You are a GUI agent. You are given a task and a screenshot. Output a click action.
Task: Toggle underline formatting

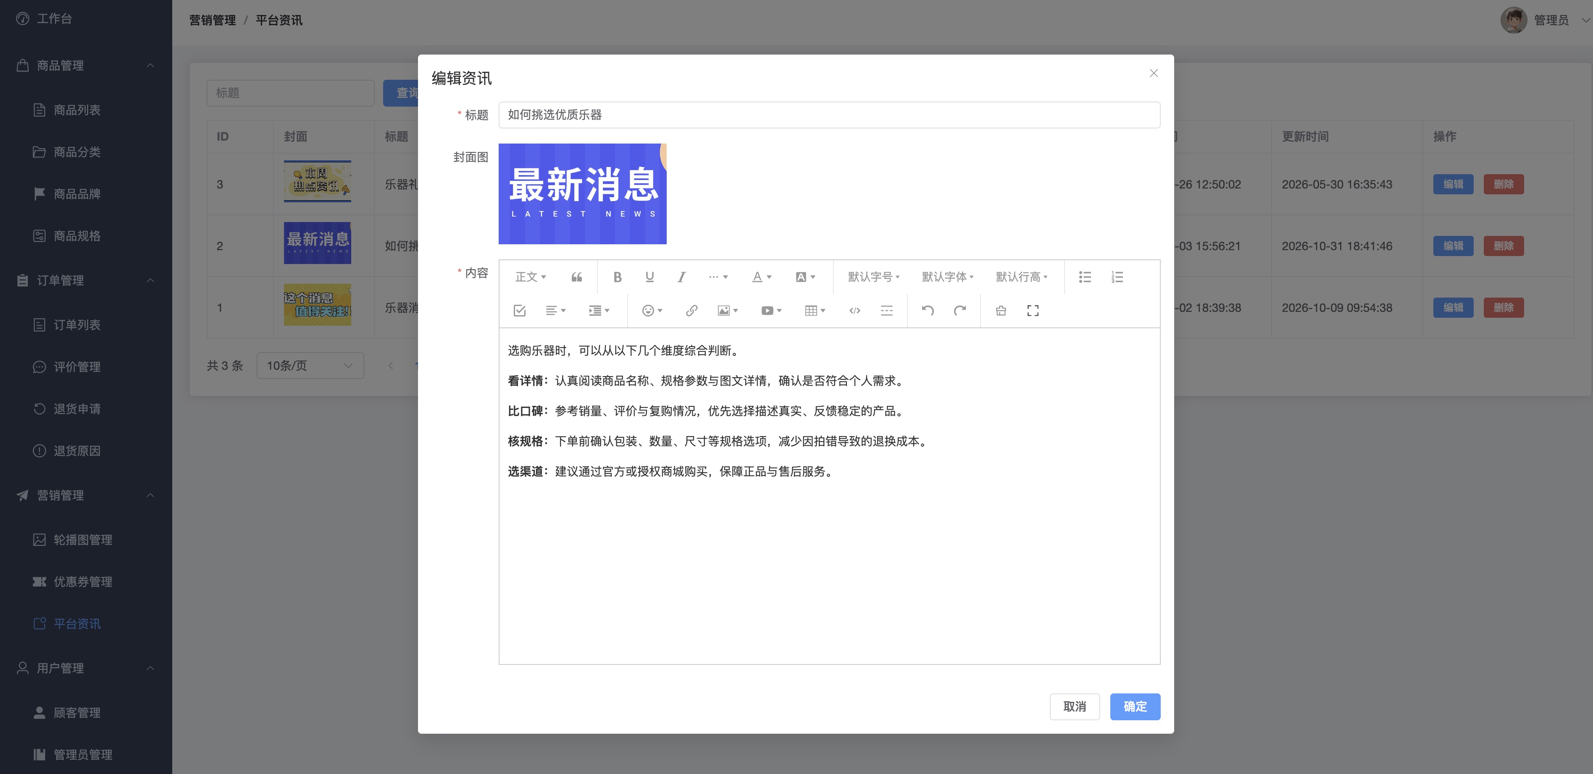(649, 277)
